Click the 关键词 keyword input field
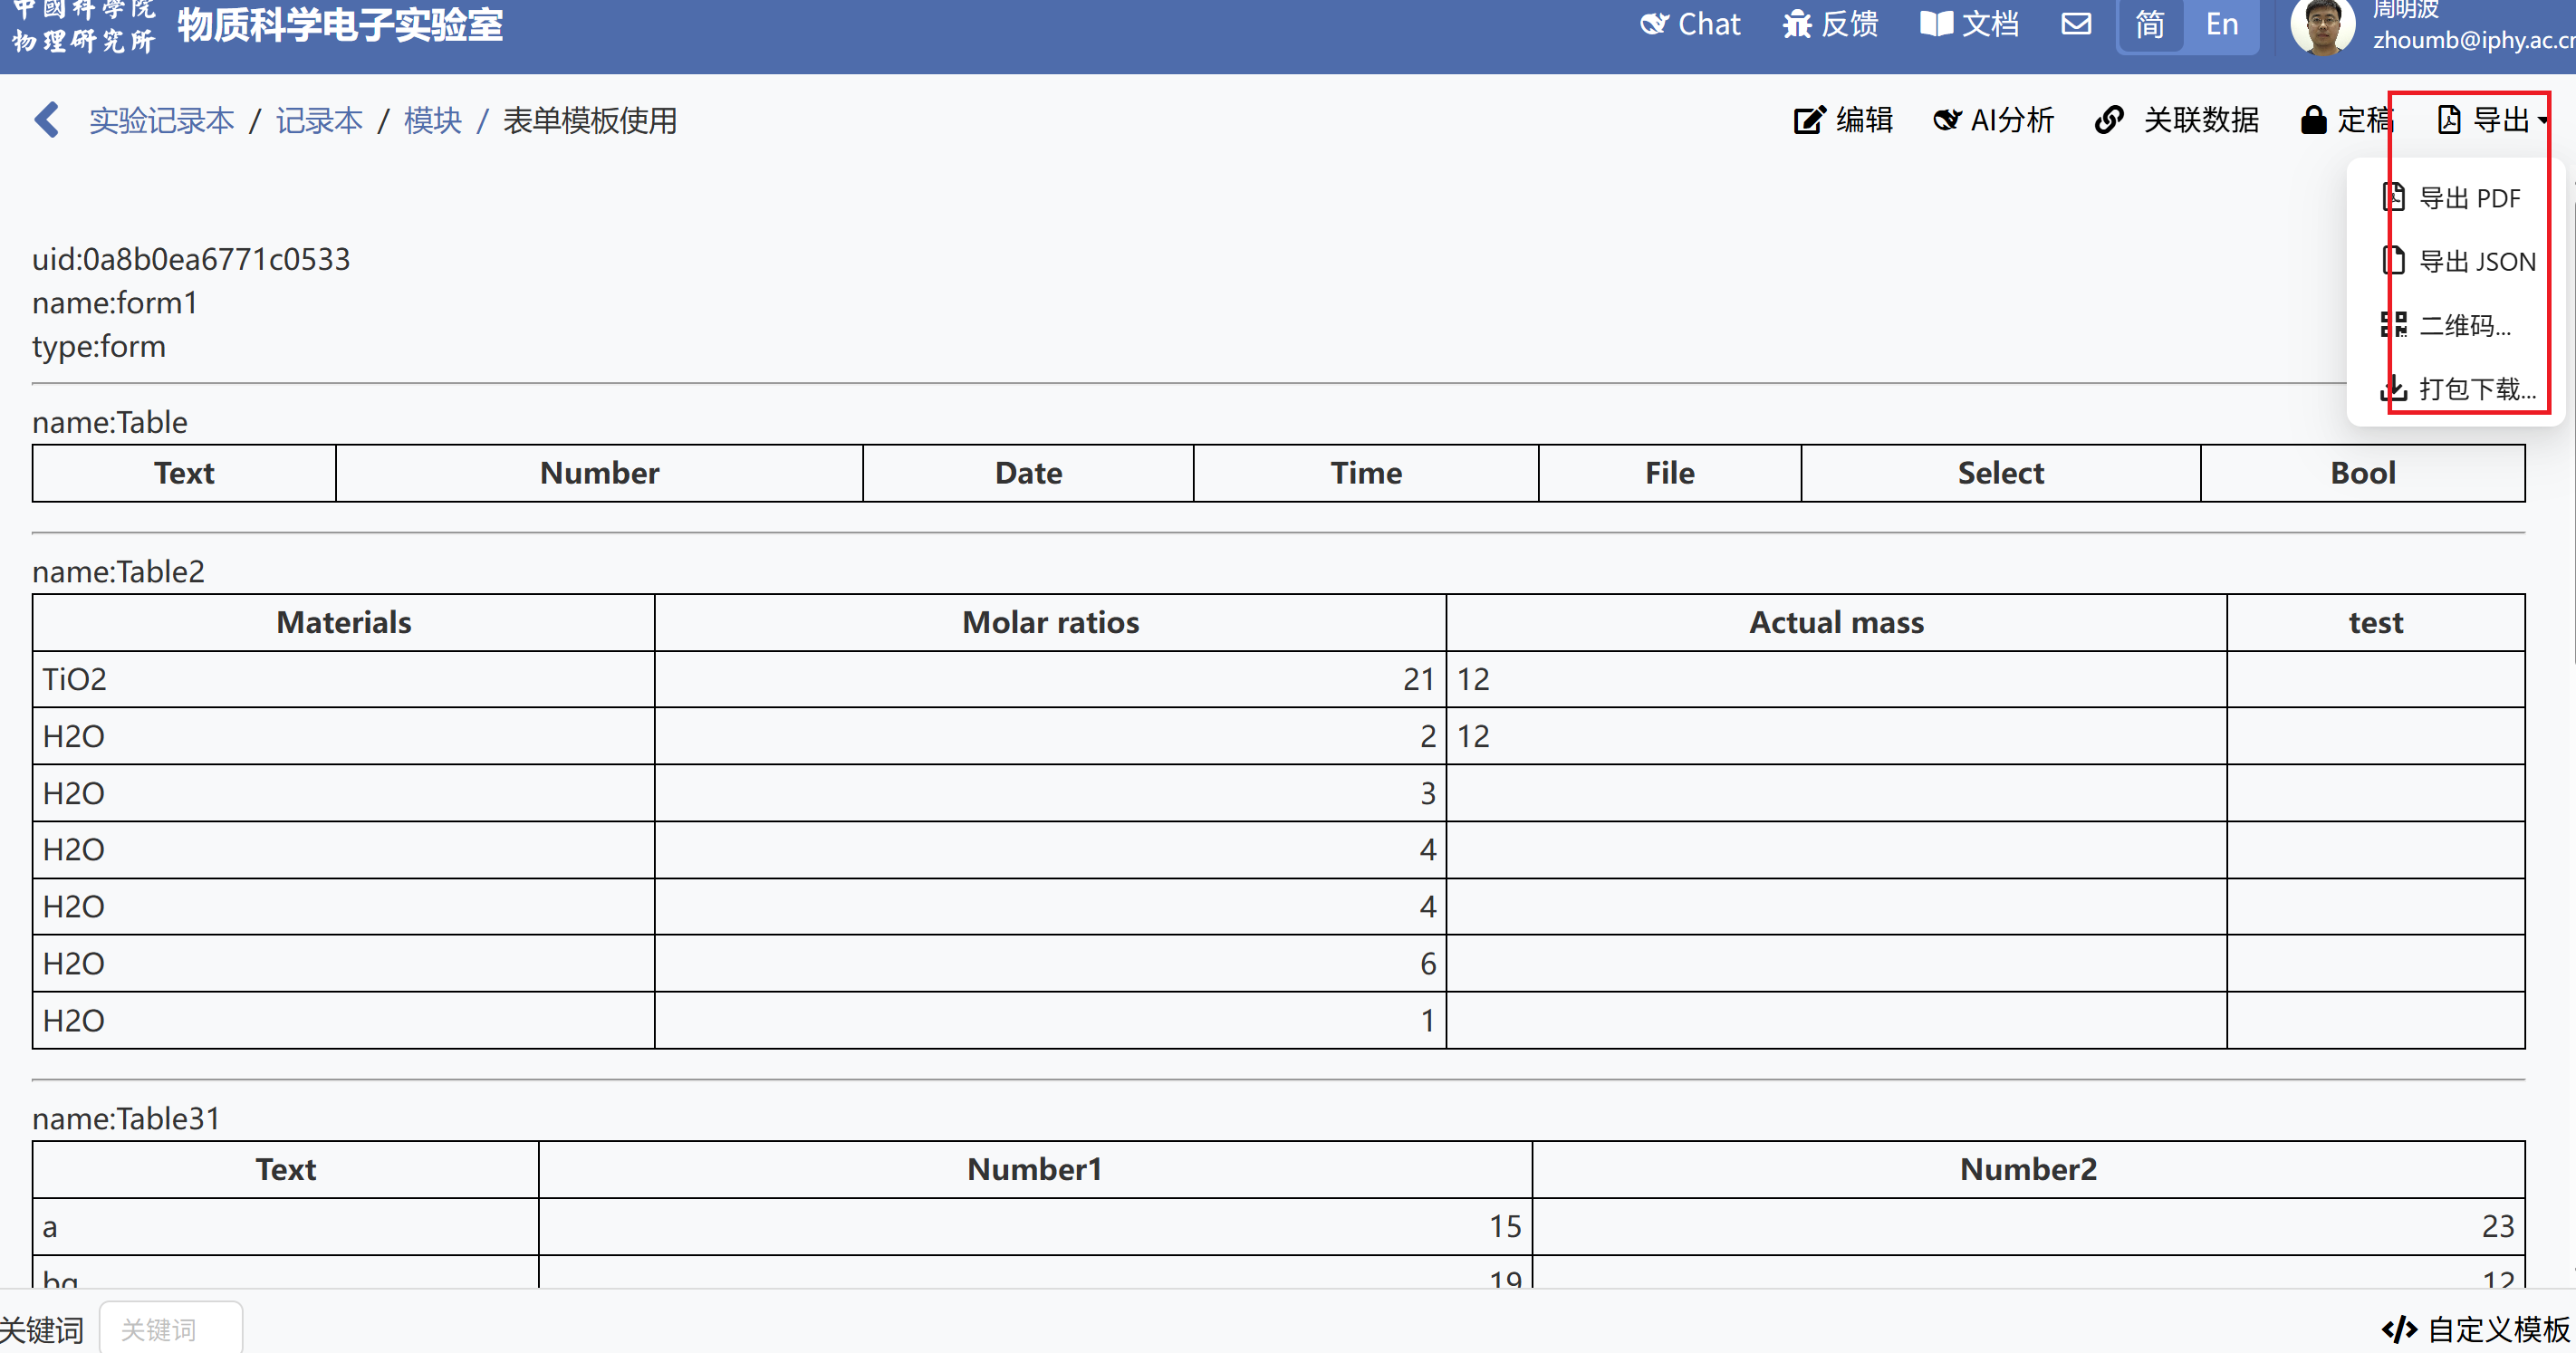The height and width of the screenshot is (1353, 2576). [171, 1329]
